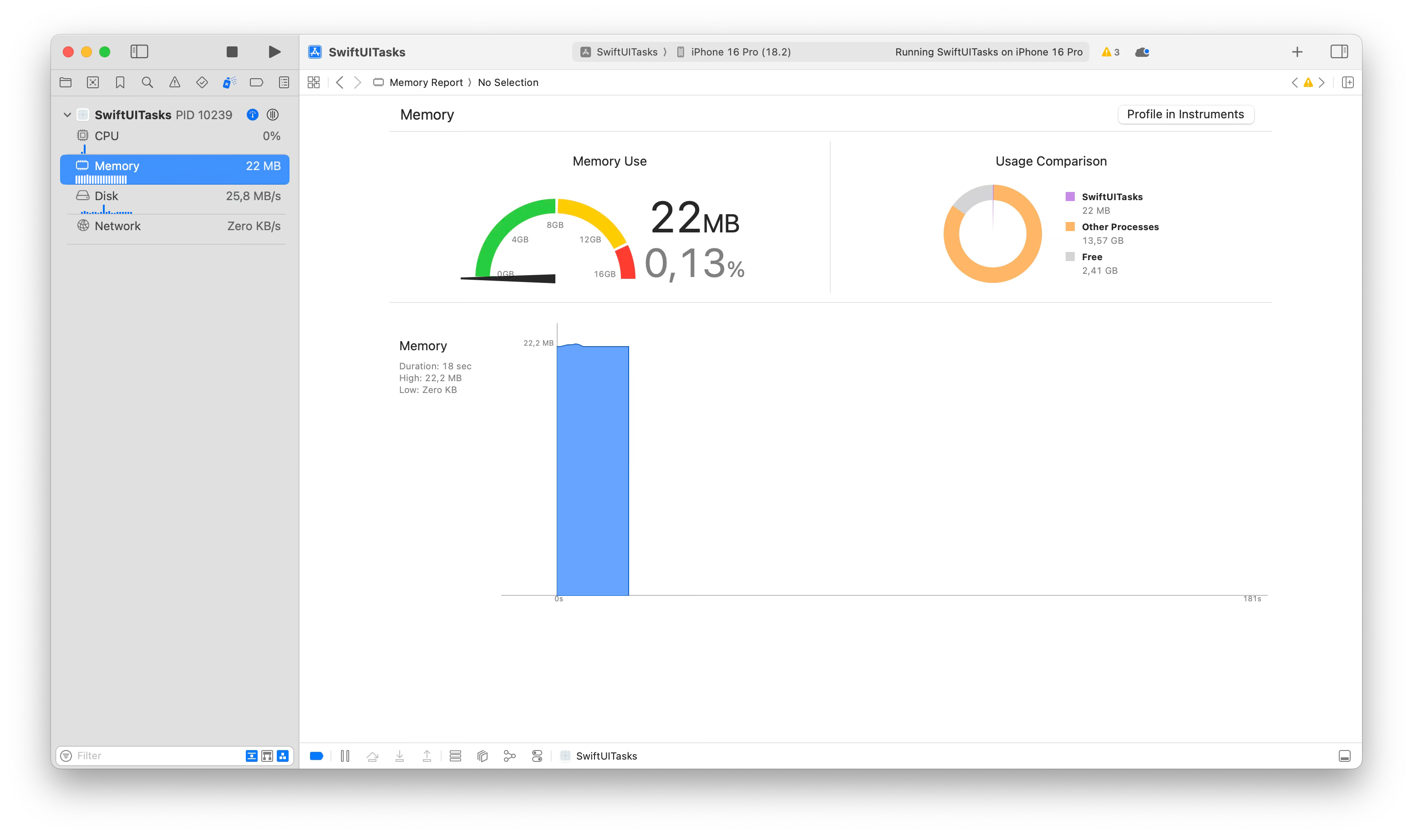Image resolution: width=1413 pixels, height=836 pixels.
Task: Select the Disk gauge row
Action: click(x=175, y=196)
